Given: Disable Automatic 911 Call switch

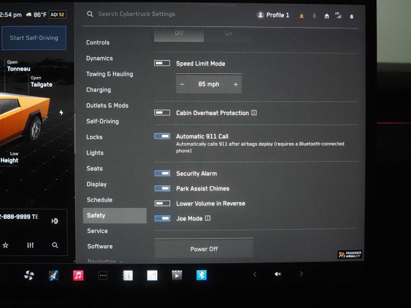Looking at the screenshot, I should click(x=162, y=136).
